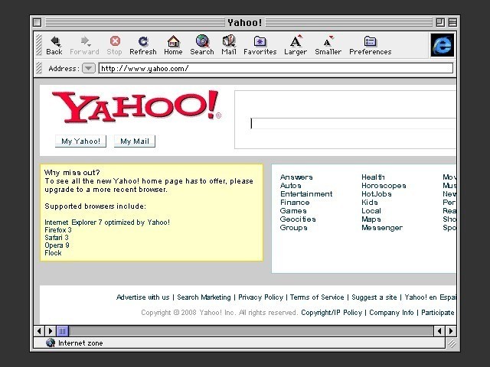
Task: Open the Autos link
Action: [291, 185]
